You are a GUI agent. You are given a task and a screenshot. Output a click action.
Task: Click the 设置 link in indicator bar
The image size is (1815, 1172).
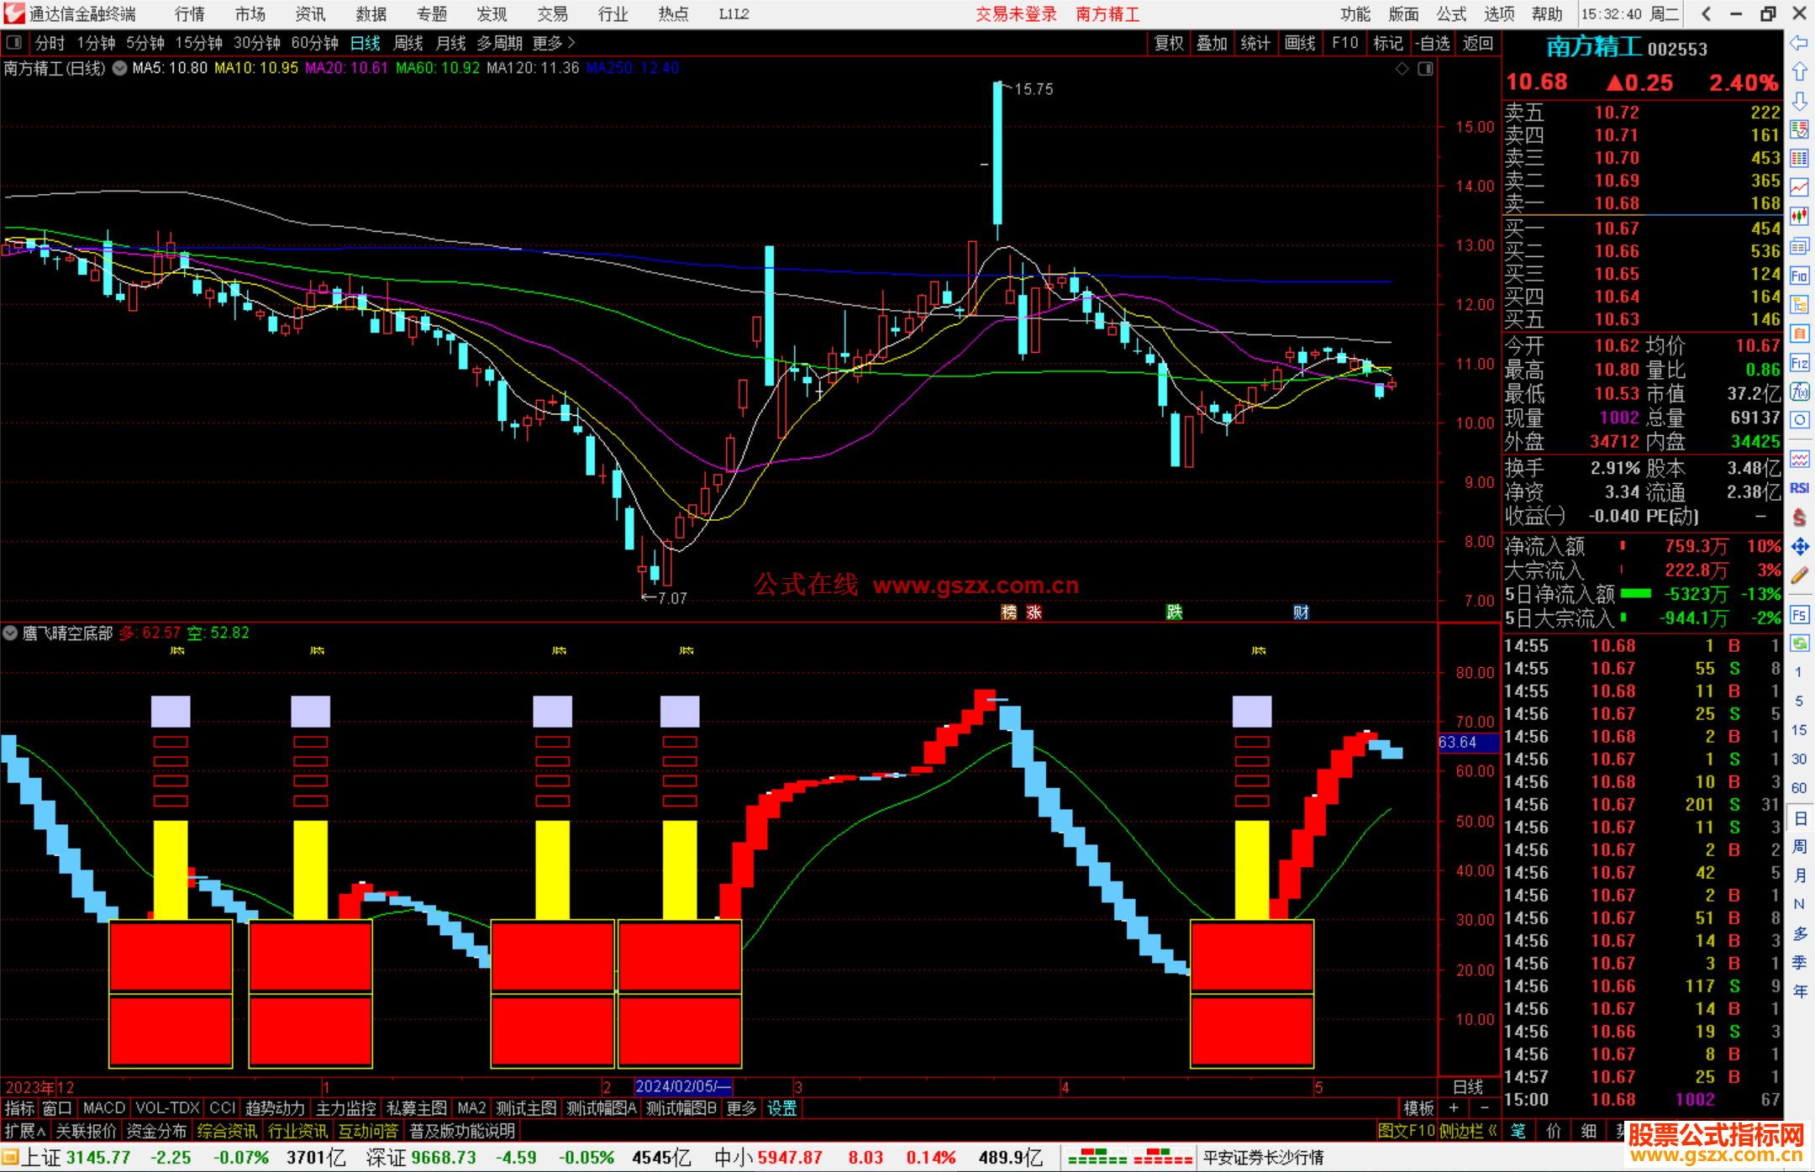point(781,1108)
